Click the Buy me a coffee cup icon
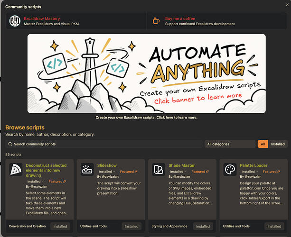 156,21
